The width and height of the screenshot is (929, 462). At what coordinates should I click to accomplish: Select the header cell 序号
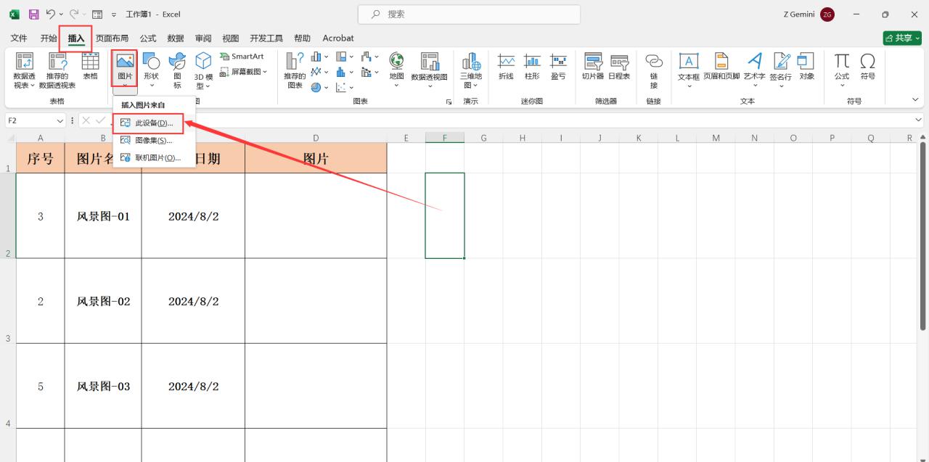40,158
